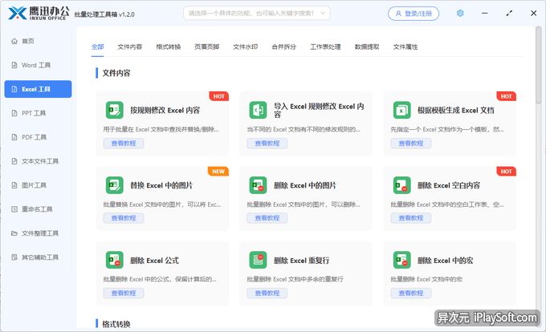
Task: View tutorial for 按规则修改 Excel 内容
Action: [x=124, y=144]
